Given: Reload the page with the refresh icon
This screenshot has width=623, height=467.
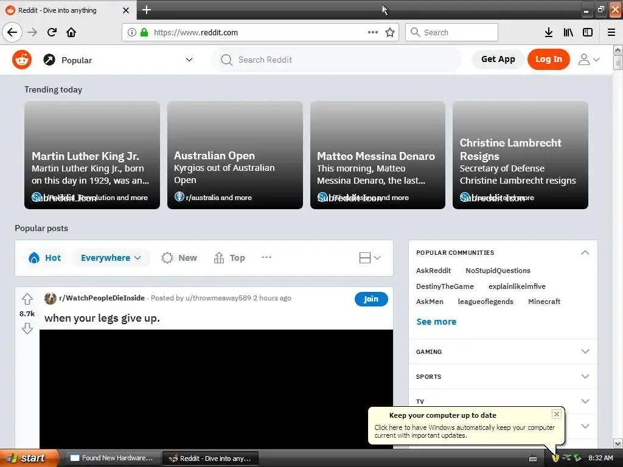Looking at the screenshot, I should (52, 32).
